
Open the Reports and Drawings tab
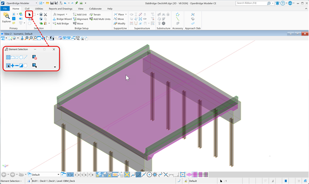click(x=60, y=9)
